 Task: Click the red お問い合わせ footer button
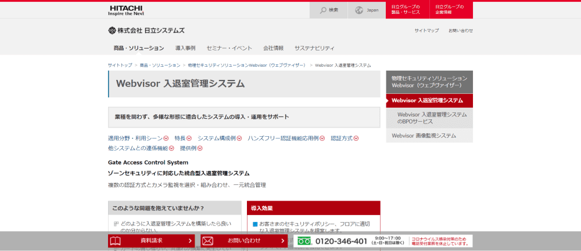tap(244, 241)
